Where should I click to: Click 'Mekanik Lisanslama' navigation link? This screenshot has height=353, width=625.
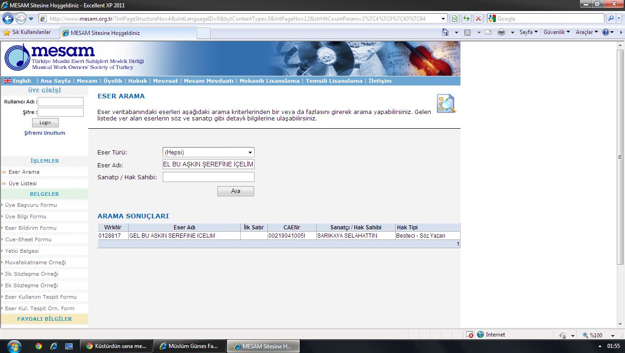pos(269,81)
